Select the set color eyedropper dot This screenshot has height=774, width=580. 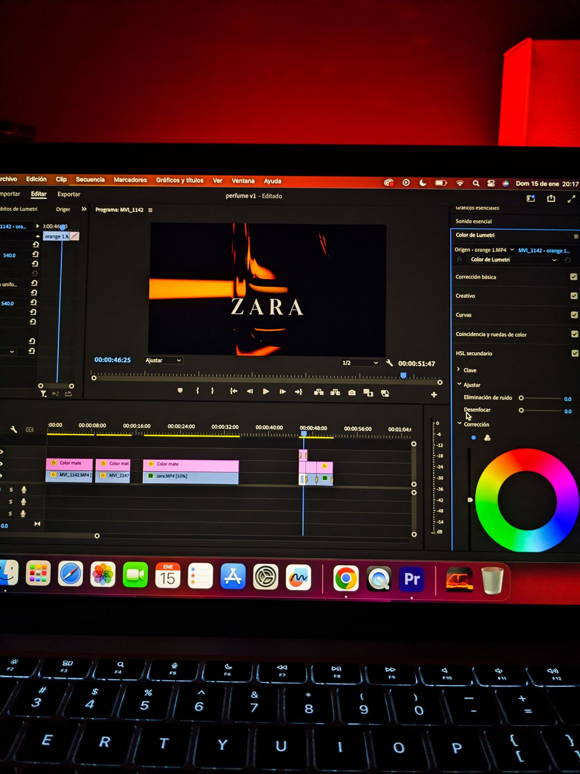click(x=473, y=438)
